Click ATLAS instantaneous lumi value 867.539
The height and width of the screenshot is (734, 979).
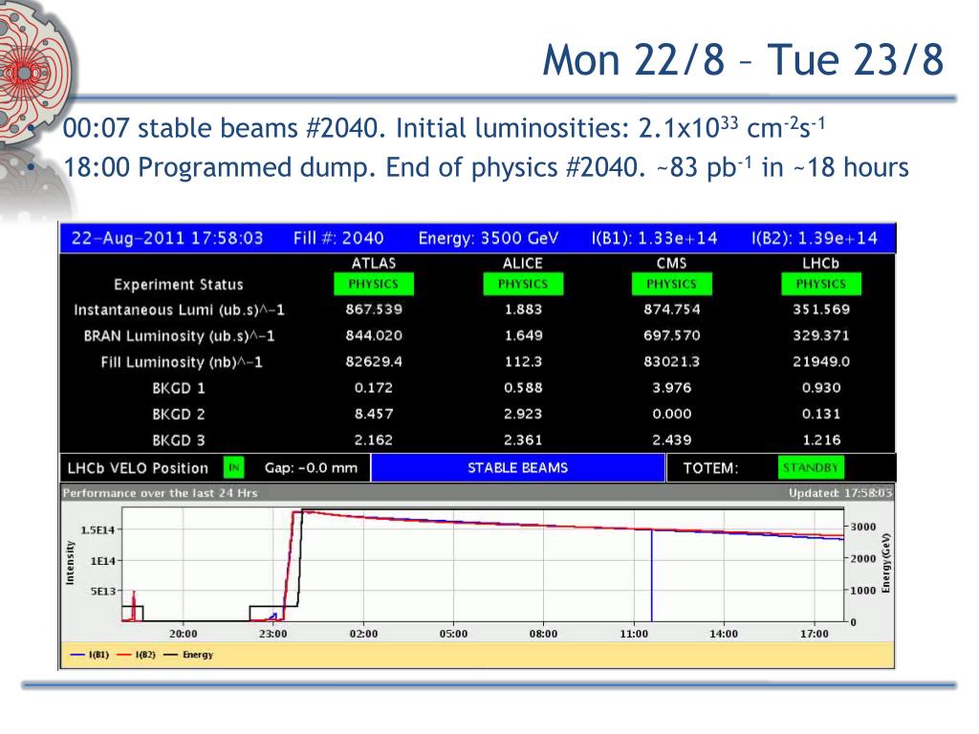[374, 310]
